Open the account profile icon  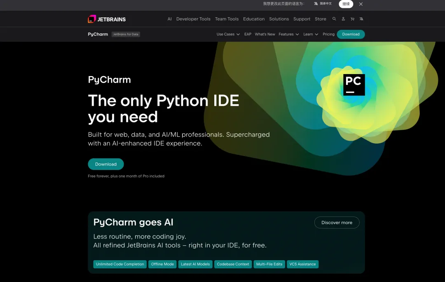343,19
